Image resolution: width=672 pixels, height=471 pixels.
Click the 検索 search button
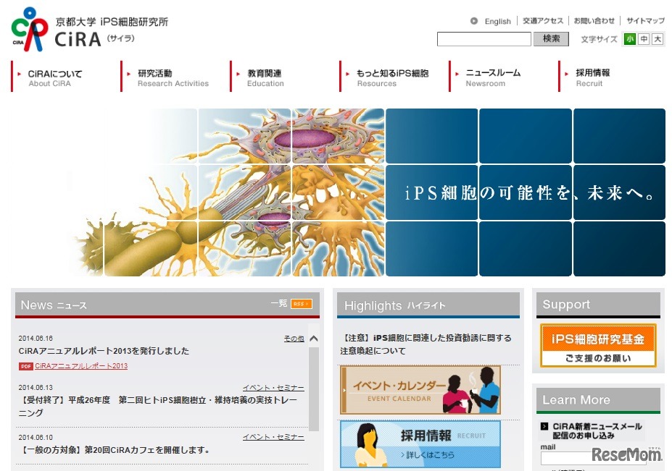(550, 38)
